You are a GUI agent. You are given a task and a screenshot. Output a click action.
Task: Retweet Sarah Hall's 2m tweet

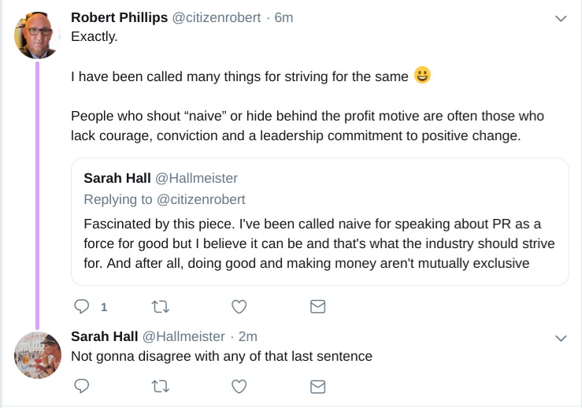[161, 386]
